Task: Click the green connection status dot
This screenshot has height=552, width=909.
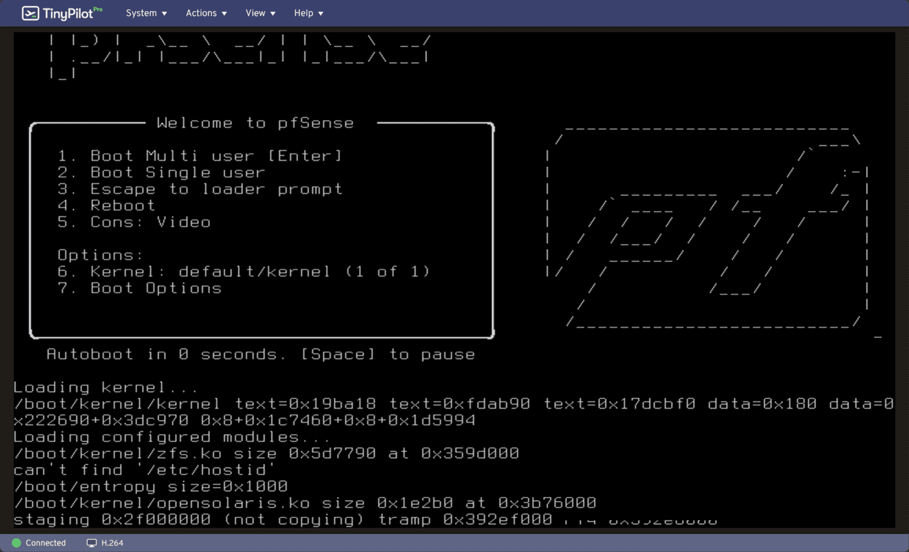Action: 17,543
